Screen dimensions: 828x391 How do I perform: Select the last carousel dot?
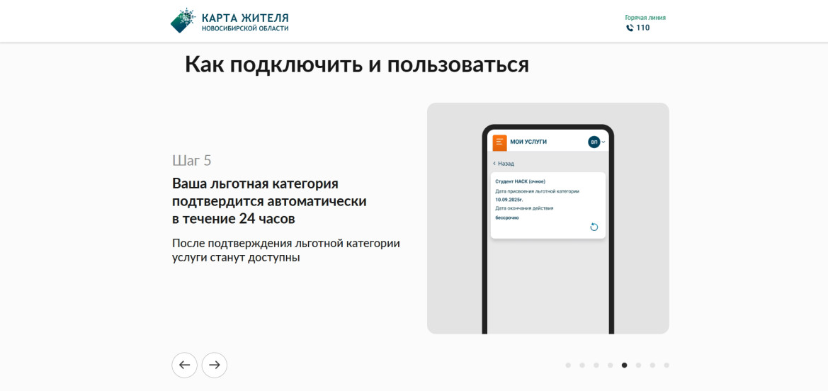click(x=667, y=365)
